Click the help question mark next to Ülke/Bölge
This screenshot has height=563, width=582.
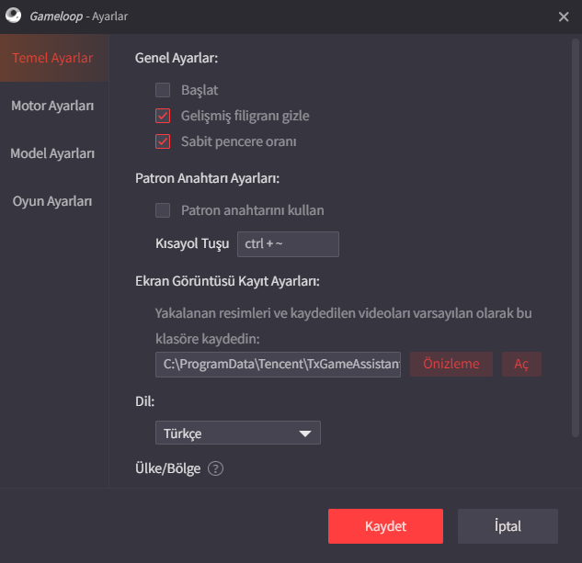215,468
